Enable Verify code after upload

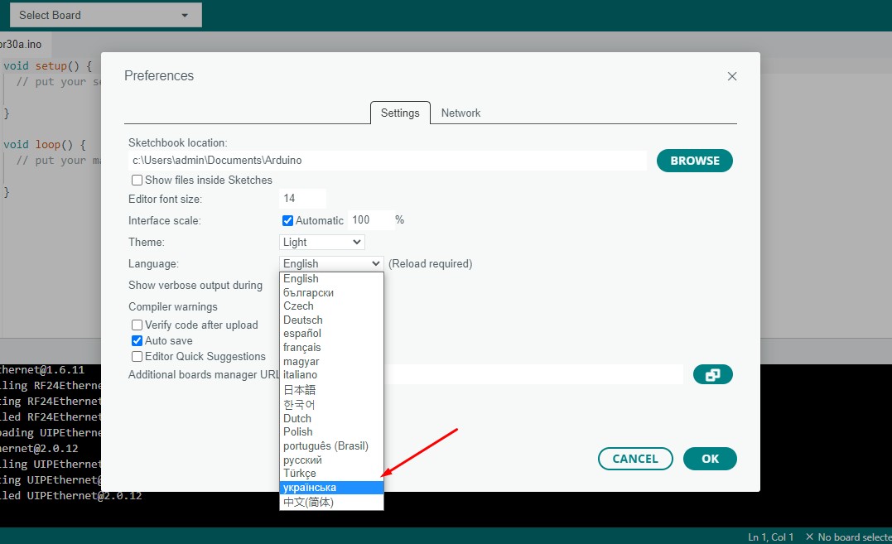pos(137,325)
